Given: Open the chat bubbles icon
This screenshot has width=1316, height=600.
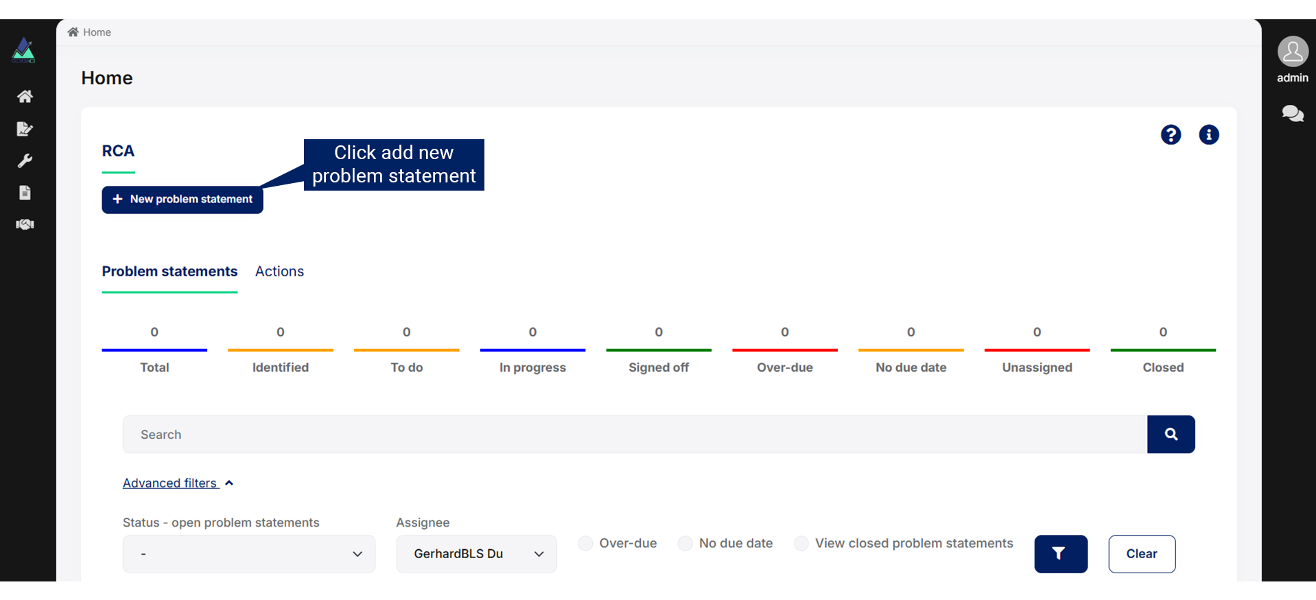Looking at the screenshot, I should coord(1292,114).
